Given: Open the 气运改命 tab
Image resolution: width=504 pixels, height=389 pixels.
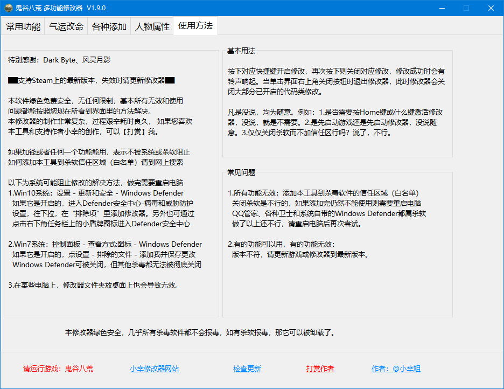Looking at the screenshot, I should [x=66, y=26].
